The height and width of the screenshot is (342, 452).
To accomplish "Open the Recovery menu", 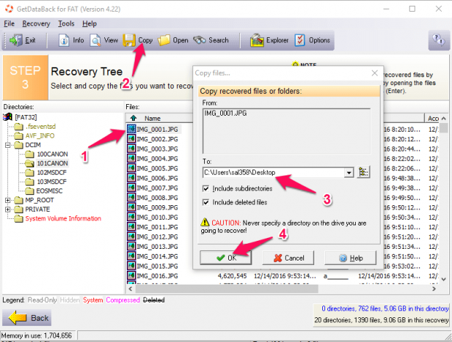I will point(36,23).
